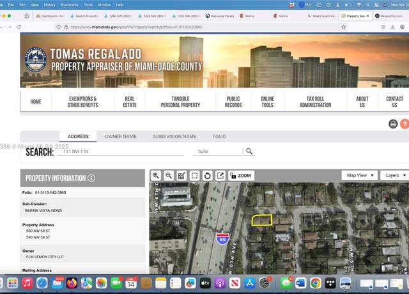409x294 pixels.
Task: Expand the Map View dropdown
Action: (360, 175)
